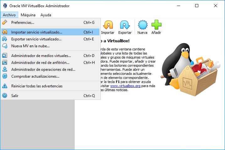
Task: Click the network operations download icon
Action: pos(5,69)
